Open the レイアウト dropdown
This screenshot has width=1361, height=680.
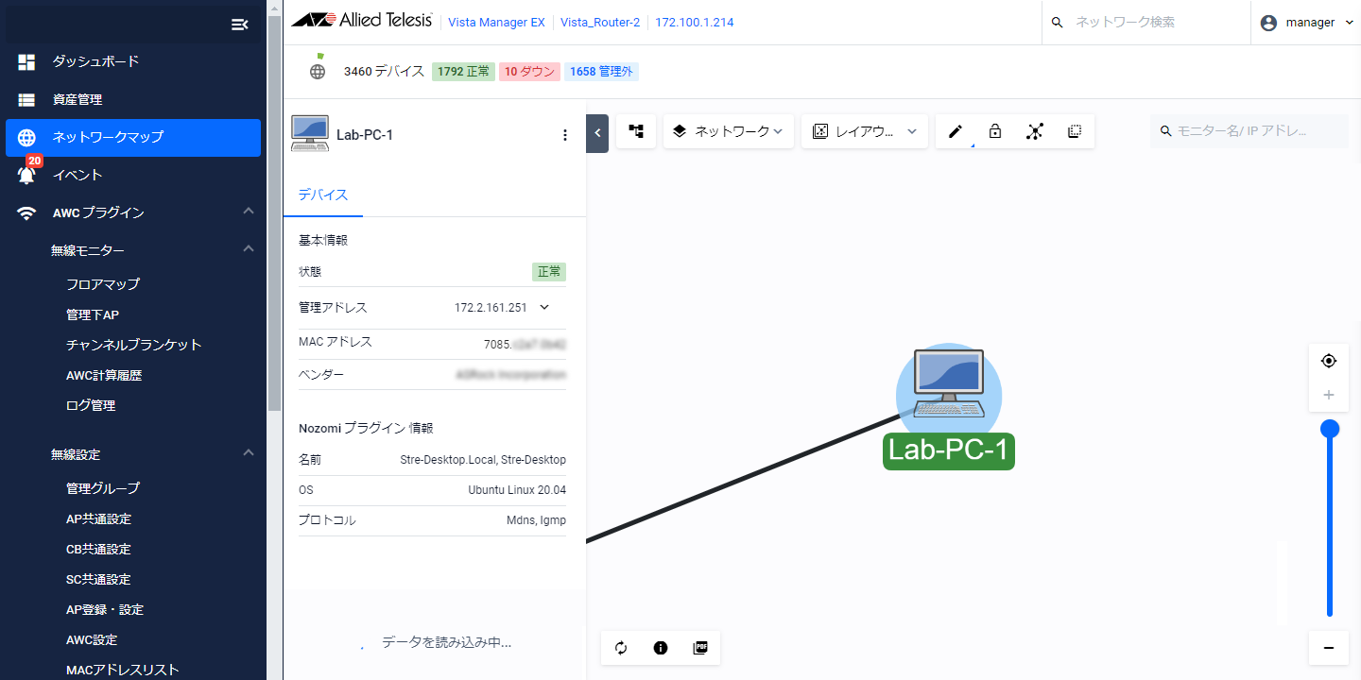click(x=865, y=132)
